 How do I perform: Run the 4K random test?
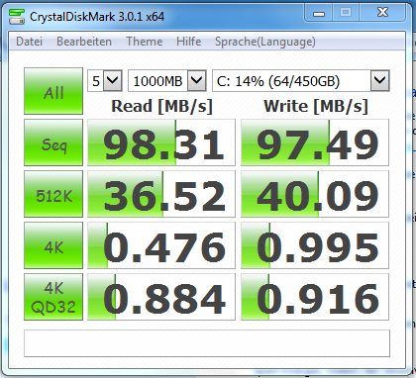click(x=53, y=245)
